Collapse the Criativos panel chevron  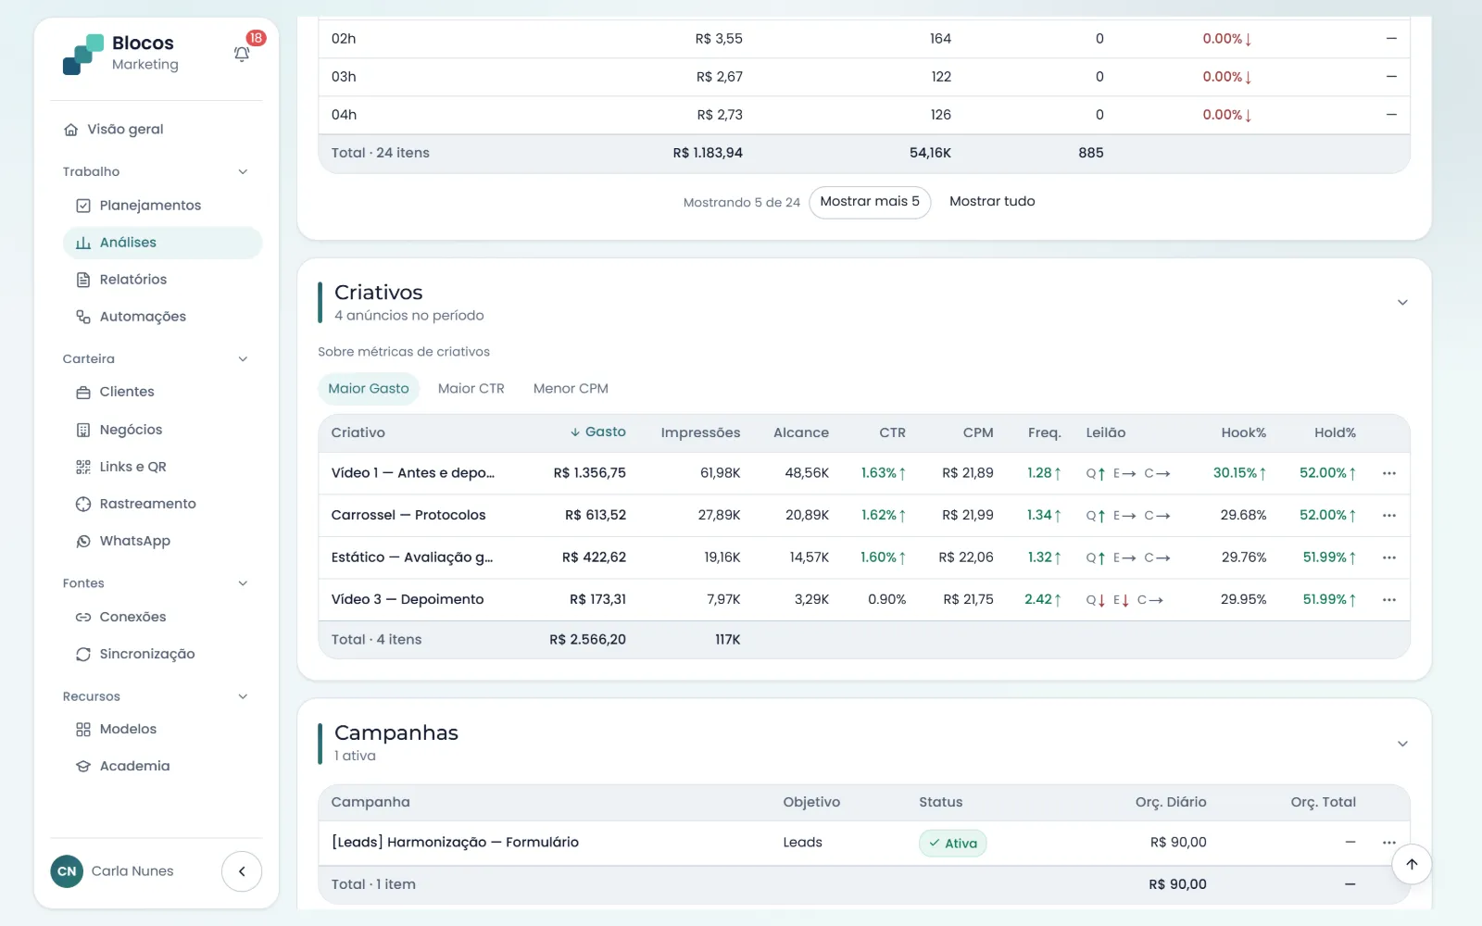coord(1402,303)
